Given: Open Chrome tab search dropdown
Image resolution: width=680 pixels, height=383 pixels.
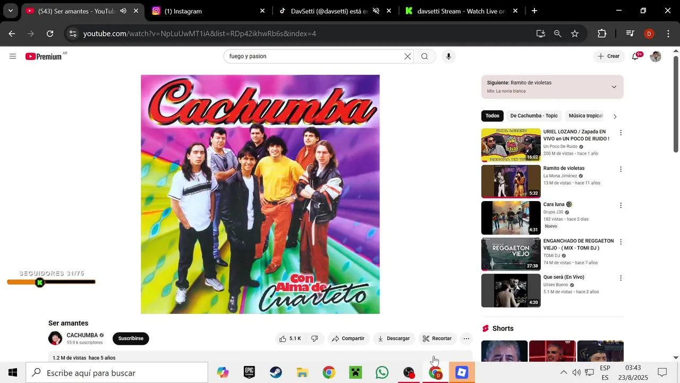Looking at the screenshot, I should pyautogui.click(x=11, y=11).
